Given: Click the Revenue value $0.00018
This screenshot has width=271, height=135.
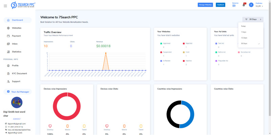Looking at the screenshot, I should 103,46.
